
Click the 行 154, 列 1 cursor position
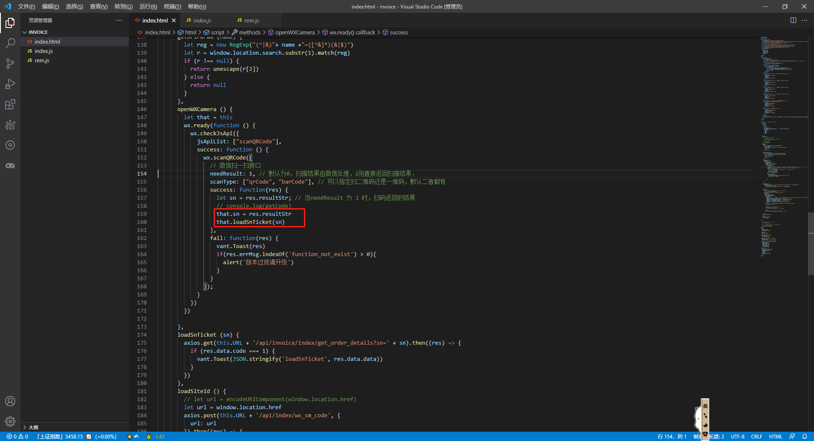pyautogui.click(x=672, y=436)
